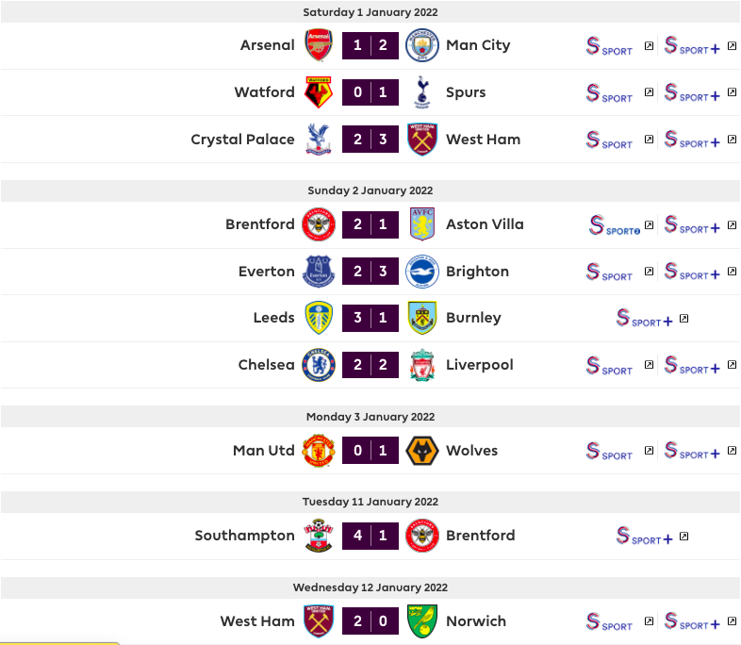Open the Southampton 4-1 Brentford score
Viewport: 741px width, 645px height.
click(x=370, y=536)
